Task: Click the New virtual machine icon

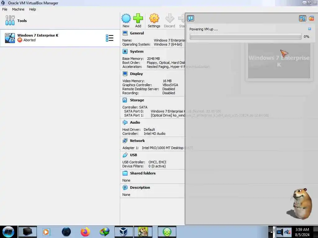Action: [126, 18]
